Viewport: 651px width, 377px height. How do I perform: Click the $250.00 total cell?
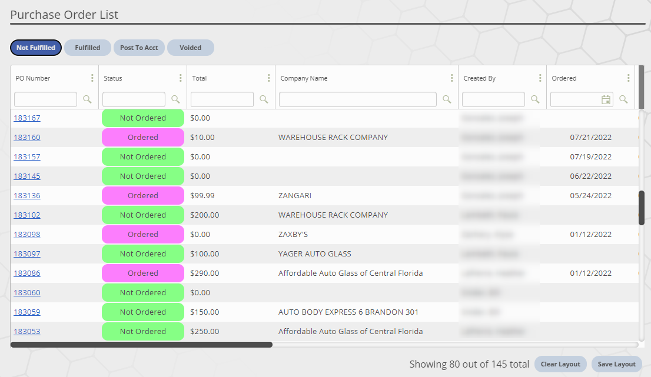pos(205,331)
